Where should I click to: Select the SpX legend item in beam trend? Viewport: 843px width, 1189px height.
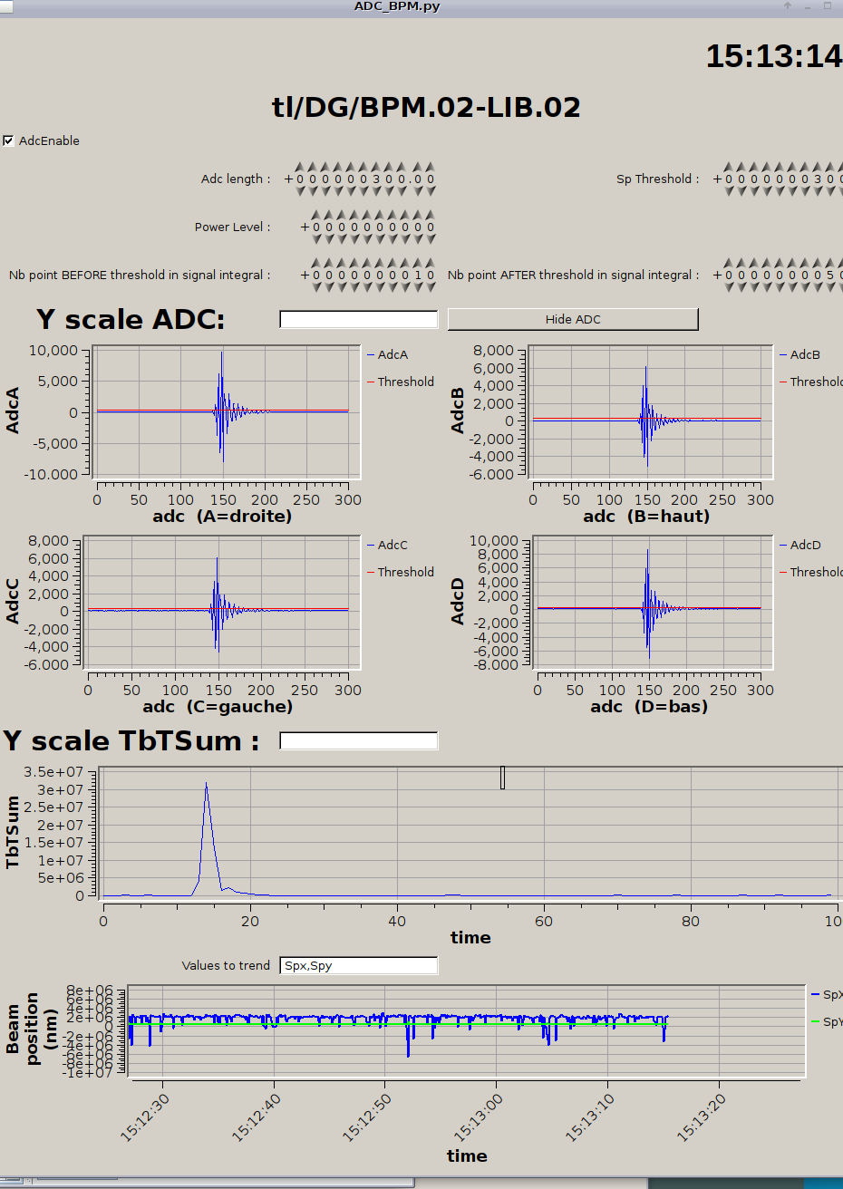[x=828, y=995]
